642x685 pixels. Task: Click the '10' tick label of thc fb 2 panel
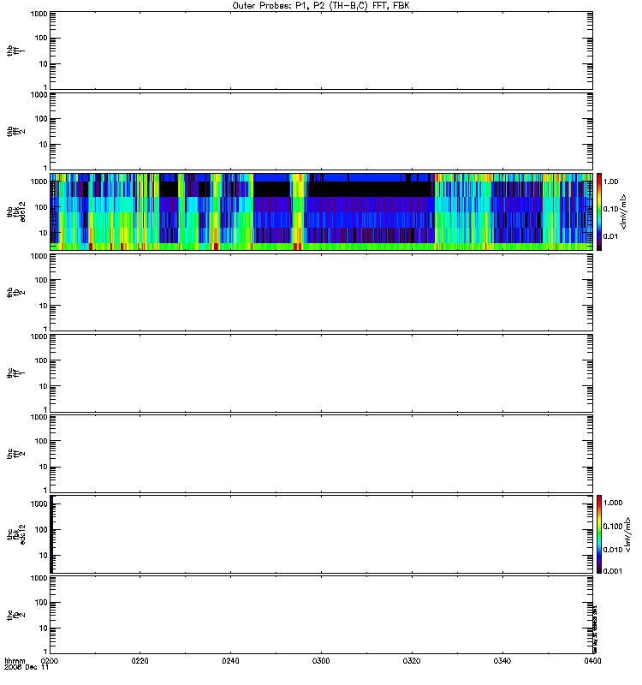pos(43,628)
